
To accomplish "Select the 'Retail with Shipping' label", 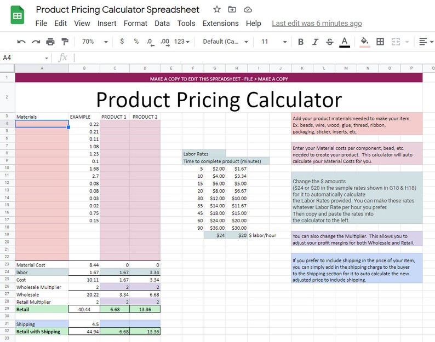I will 42,331.
